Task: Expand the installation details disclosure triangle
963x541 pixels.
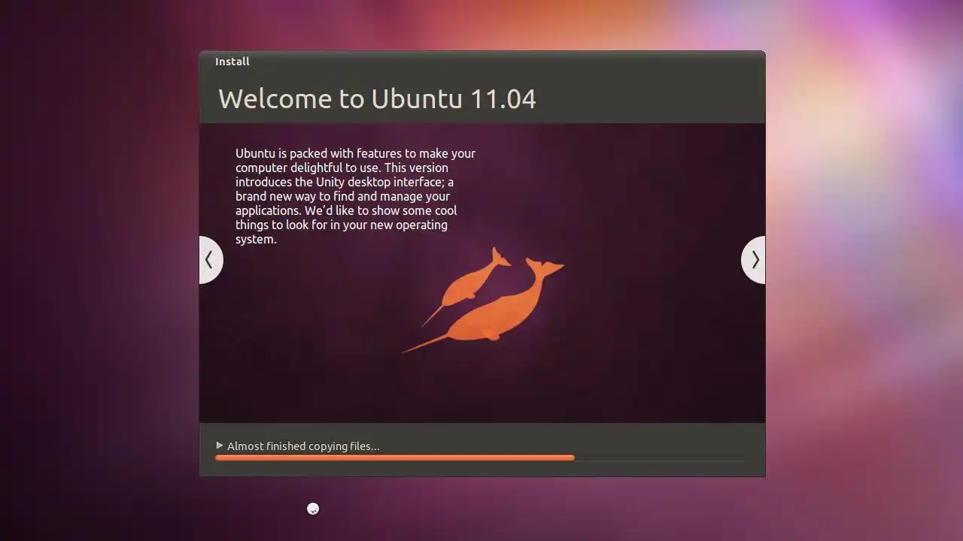Action: 219,446
